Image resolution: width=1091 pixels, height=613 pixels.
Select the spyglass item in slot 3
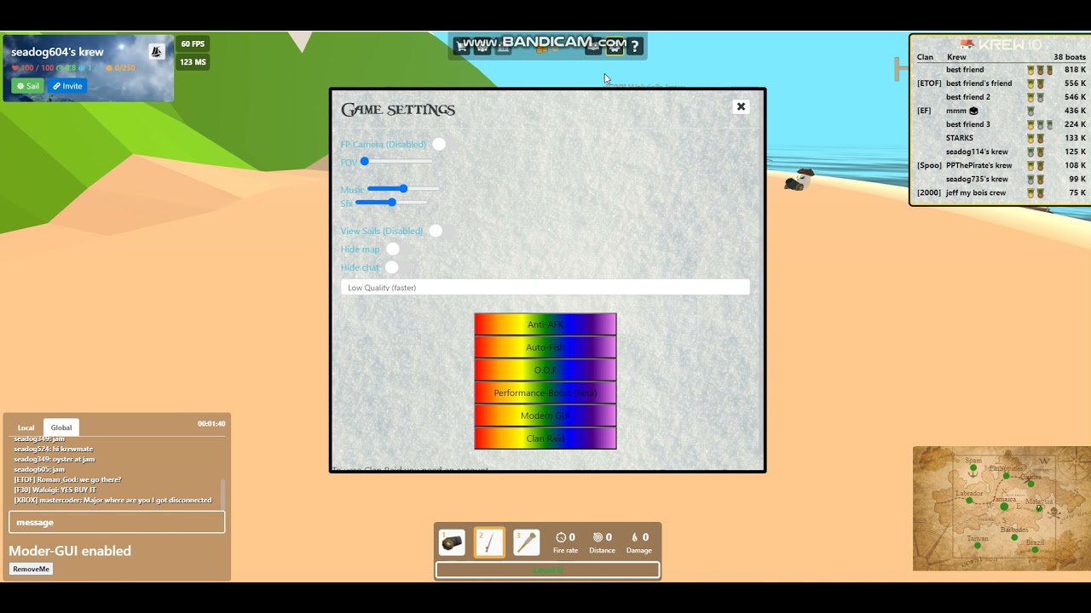(527, 542)
